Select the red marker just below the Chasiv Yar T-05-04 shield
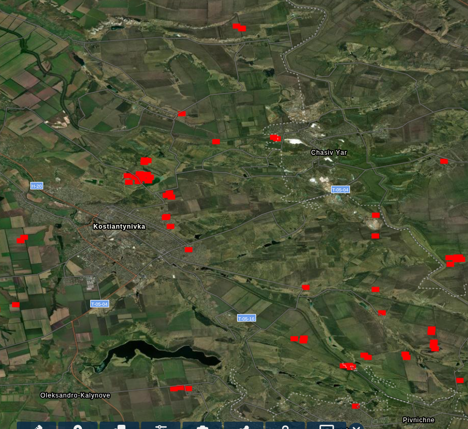The width and height of the screenshot is (468, 429). point(376,215)
